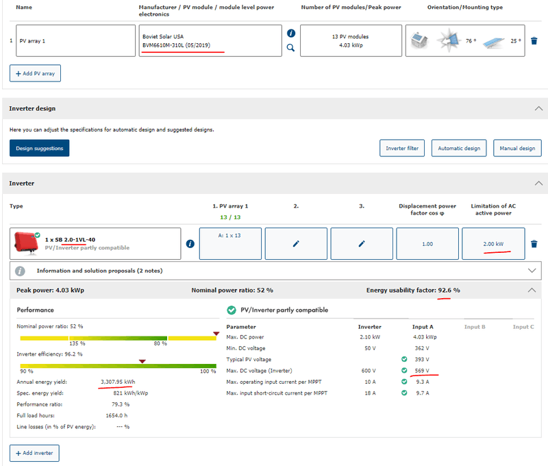This screenshot has height=466, width=548.
Task: Click pencil edit icon under column 2
Action: (x=296, y=244)
